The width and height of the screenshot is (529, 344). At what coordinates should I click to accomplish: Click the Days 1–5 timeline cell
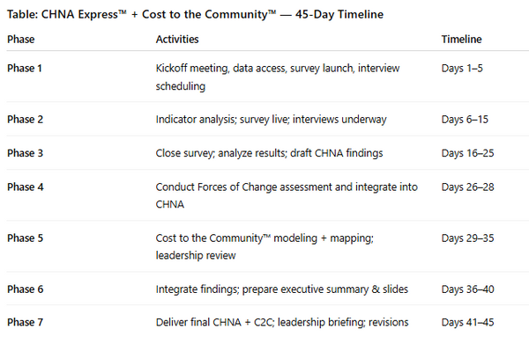point(462,69)
